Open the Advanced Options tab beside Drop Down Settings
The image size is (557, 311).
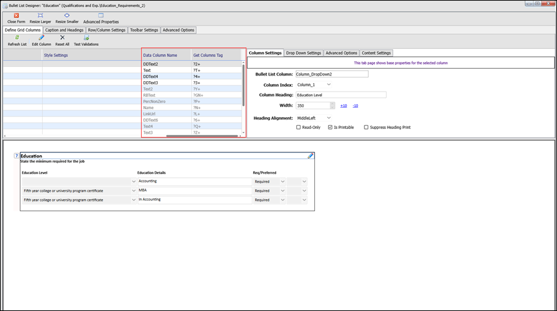342,53
